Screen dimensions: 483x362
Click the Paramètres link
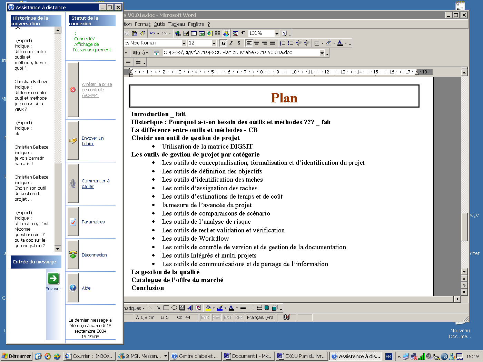pos(93,222)
